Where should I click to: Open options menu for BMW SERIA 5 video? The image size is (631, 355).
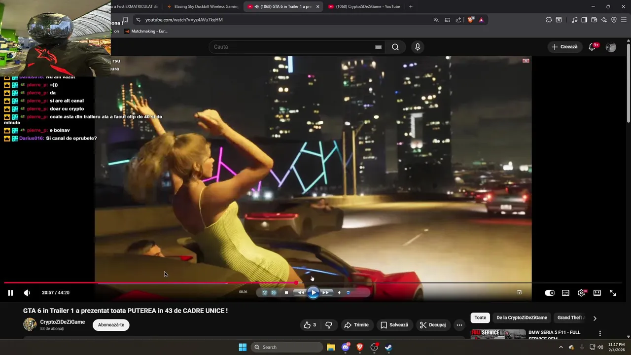pyautogui.click(x=600, y=333)
